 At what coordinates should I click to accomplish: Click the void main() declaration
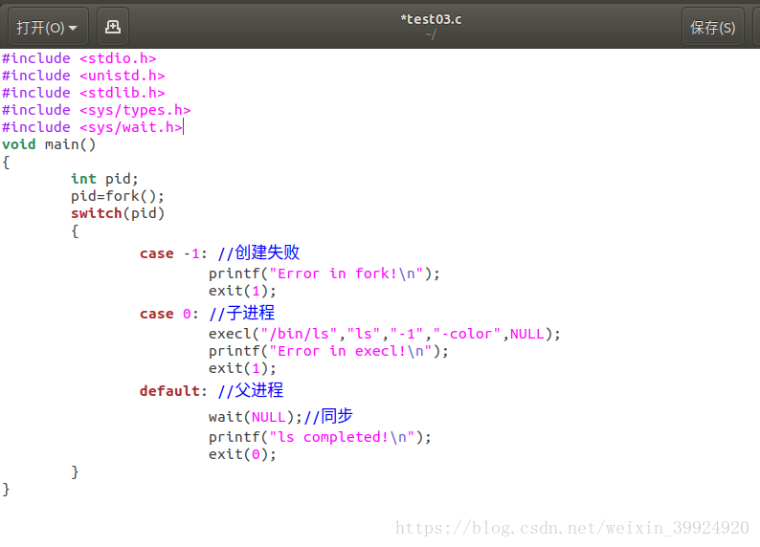(x=49, y=144)
